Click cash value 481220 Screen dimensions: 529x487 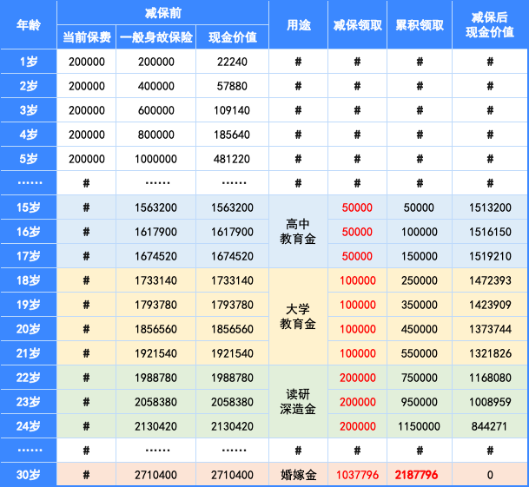click(232, 159)
